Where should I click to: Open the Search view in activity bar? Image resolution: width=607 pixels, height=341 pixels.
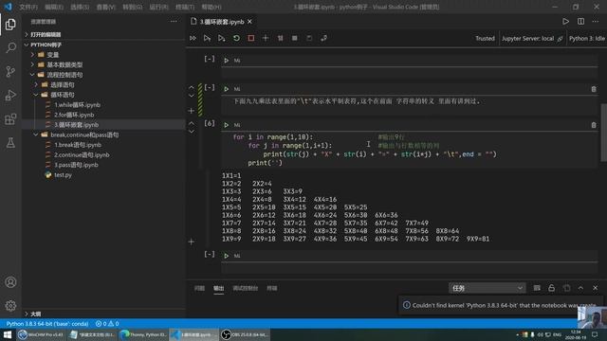point(10,48)
